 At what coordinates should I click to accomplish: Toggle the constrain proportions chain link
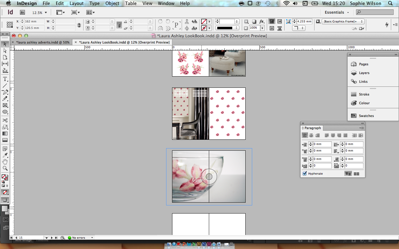[x=119, y=25]
